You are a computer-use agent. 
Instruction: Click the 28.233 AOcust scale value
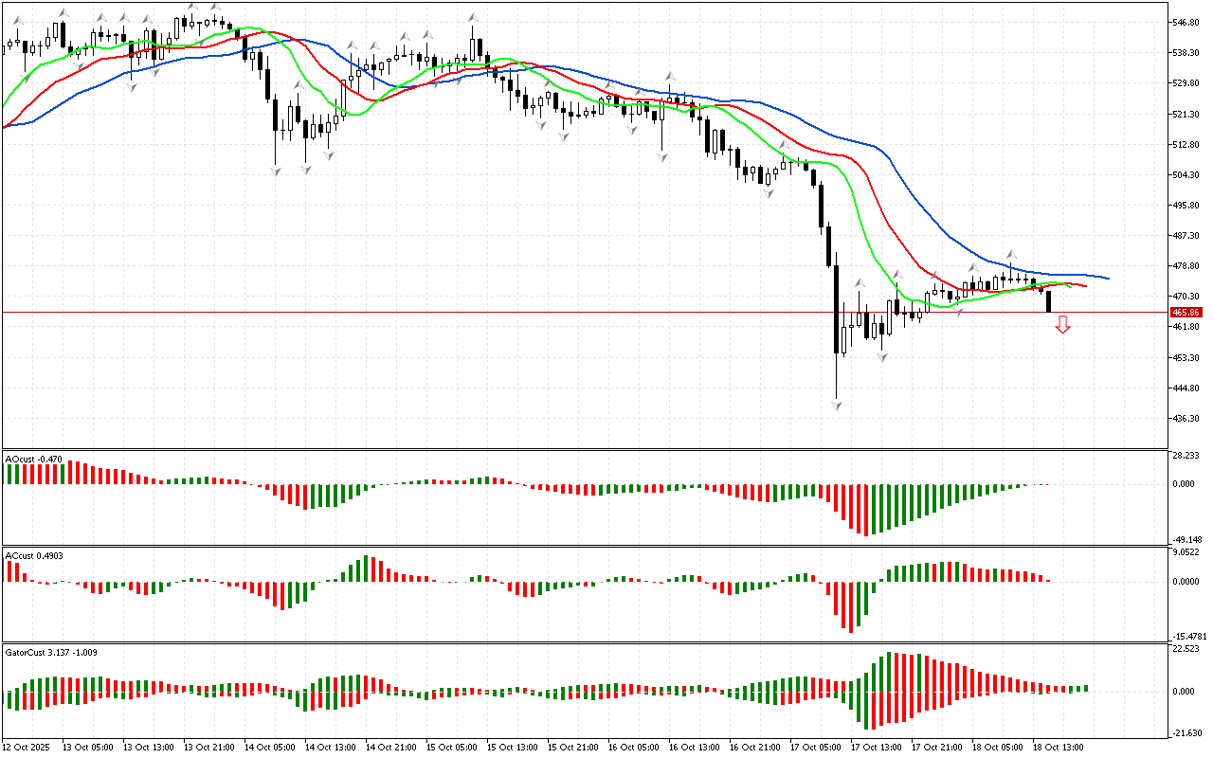pos(1188,456)
